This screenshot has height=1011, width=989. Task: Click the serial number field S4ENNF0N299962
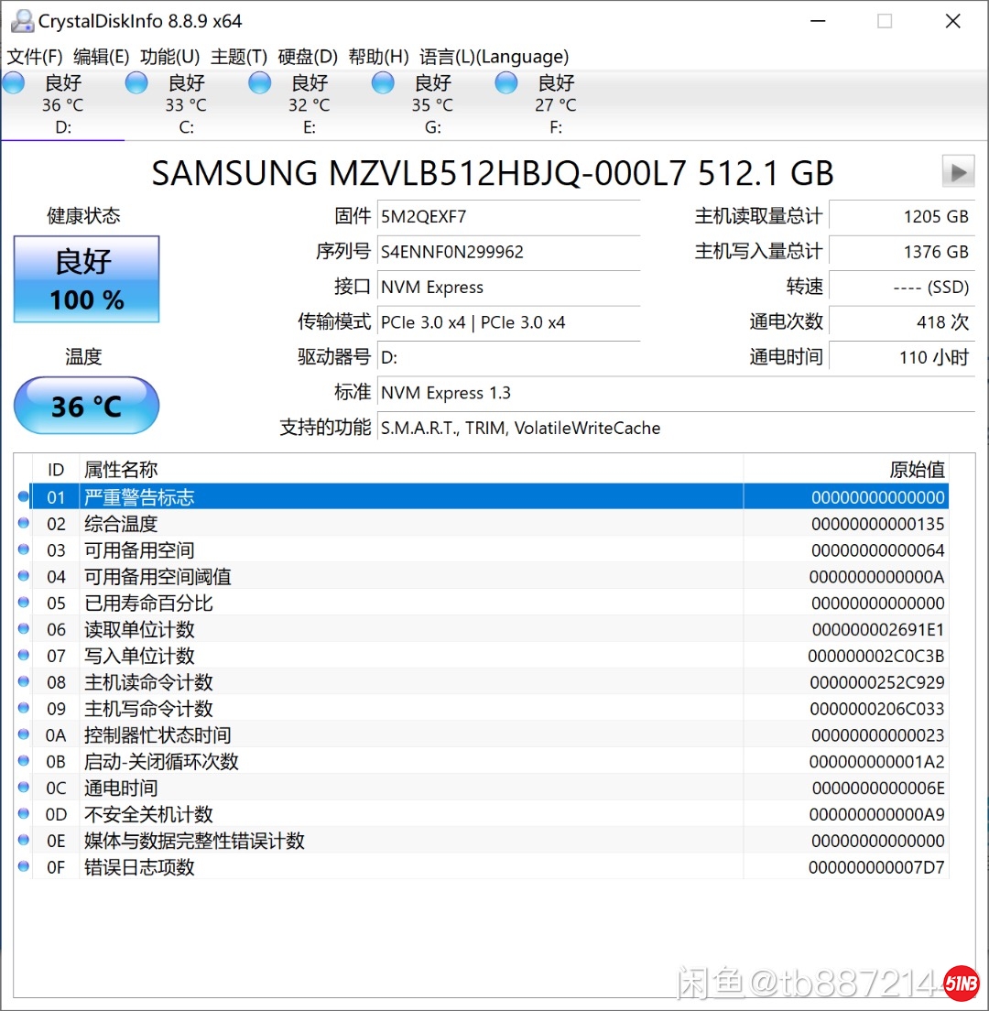pyautogui.click(x=508, y=252)
